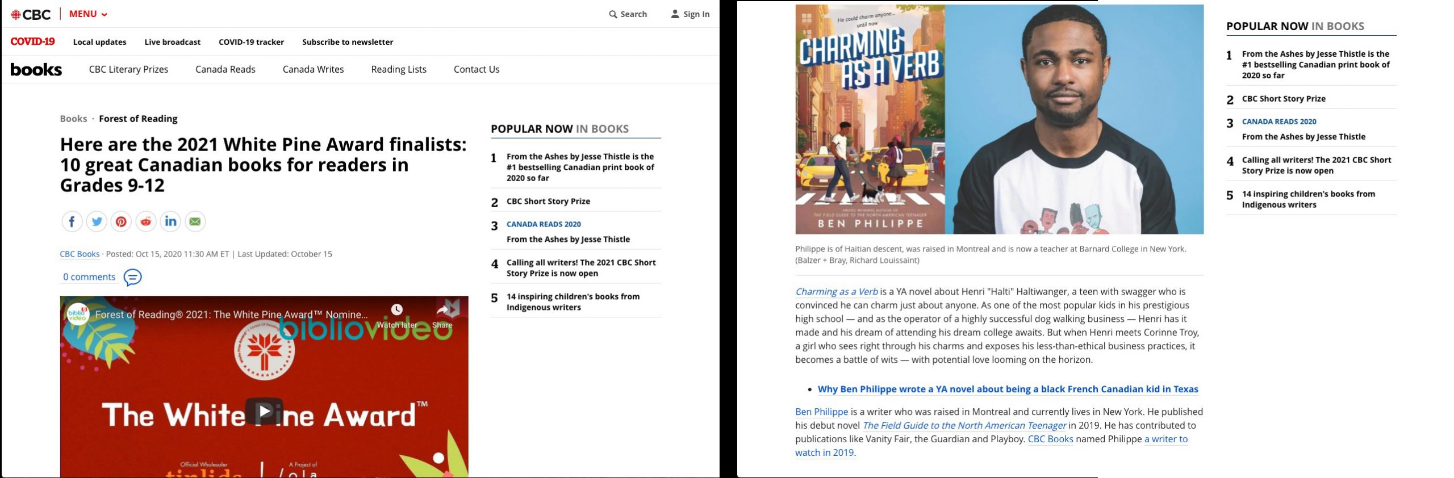Click the Forest of Reading breadcrumb
Screen dimensions: 1454x478
tap(138, 119)
